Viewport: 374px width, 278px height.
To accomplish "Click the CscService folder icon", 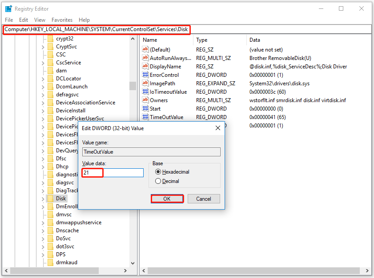I will pos(50,63).
